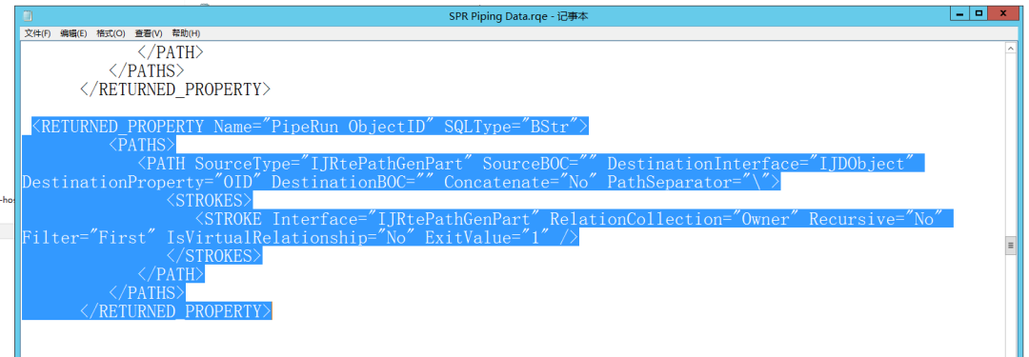Open the 帮助(H) menu

[x=186, y=33]
